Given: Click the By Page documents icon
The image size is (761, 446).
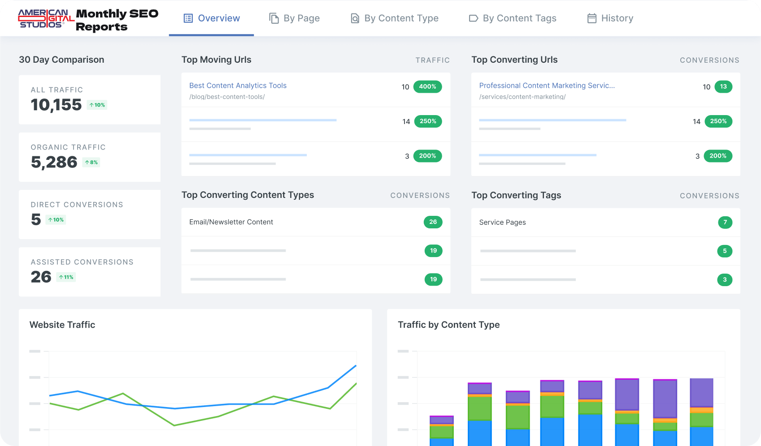Looking at the screenshot, I should 274,18.
